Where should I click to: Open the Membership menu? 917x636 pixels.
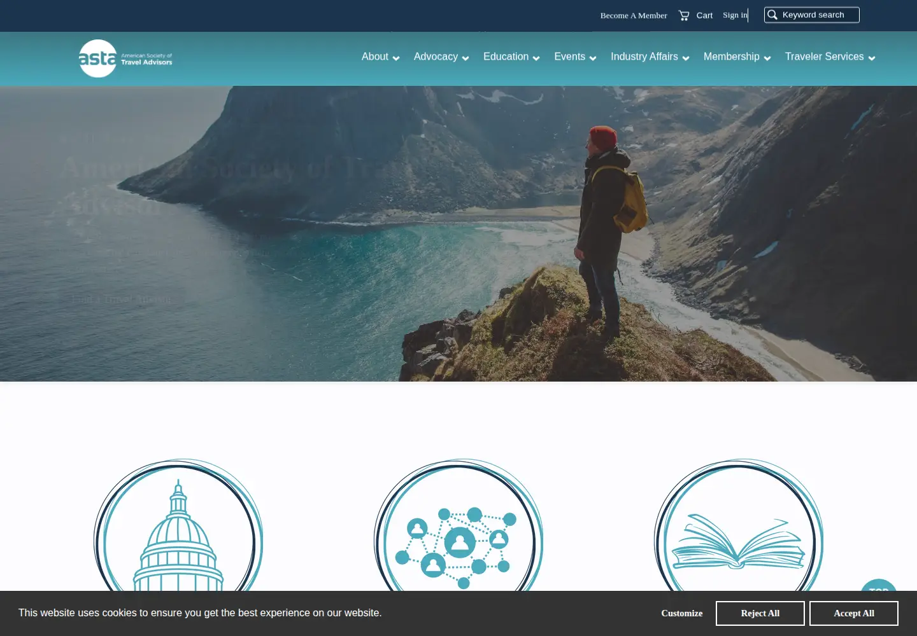click(x=731, y=57)
